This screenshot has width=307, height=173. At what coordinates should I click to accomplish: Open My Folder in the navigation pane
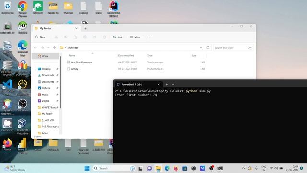click(x=47, y=114)
